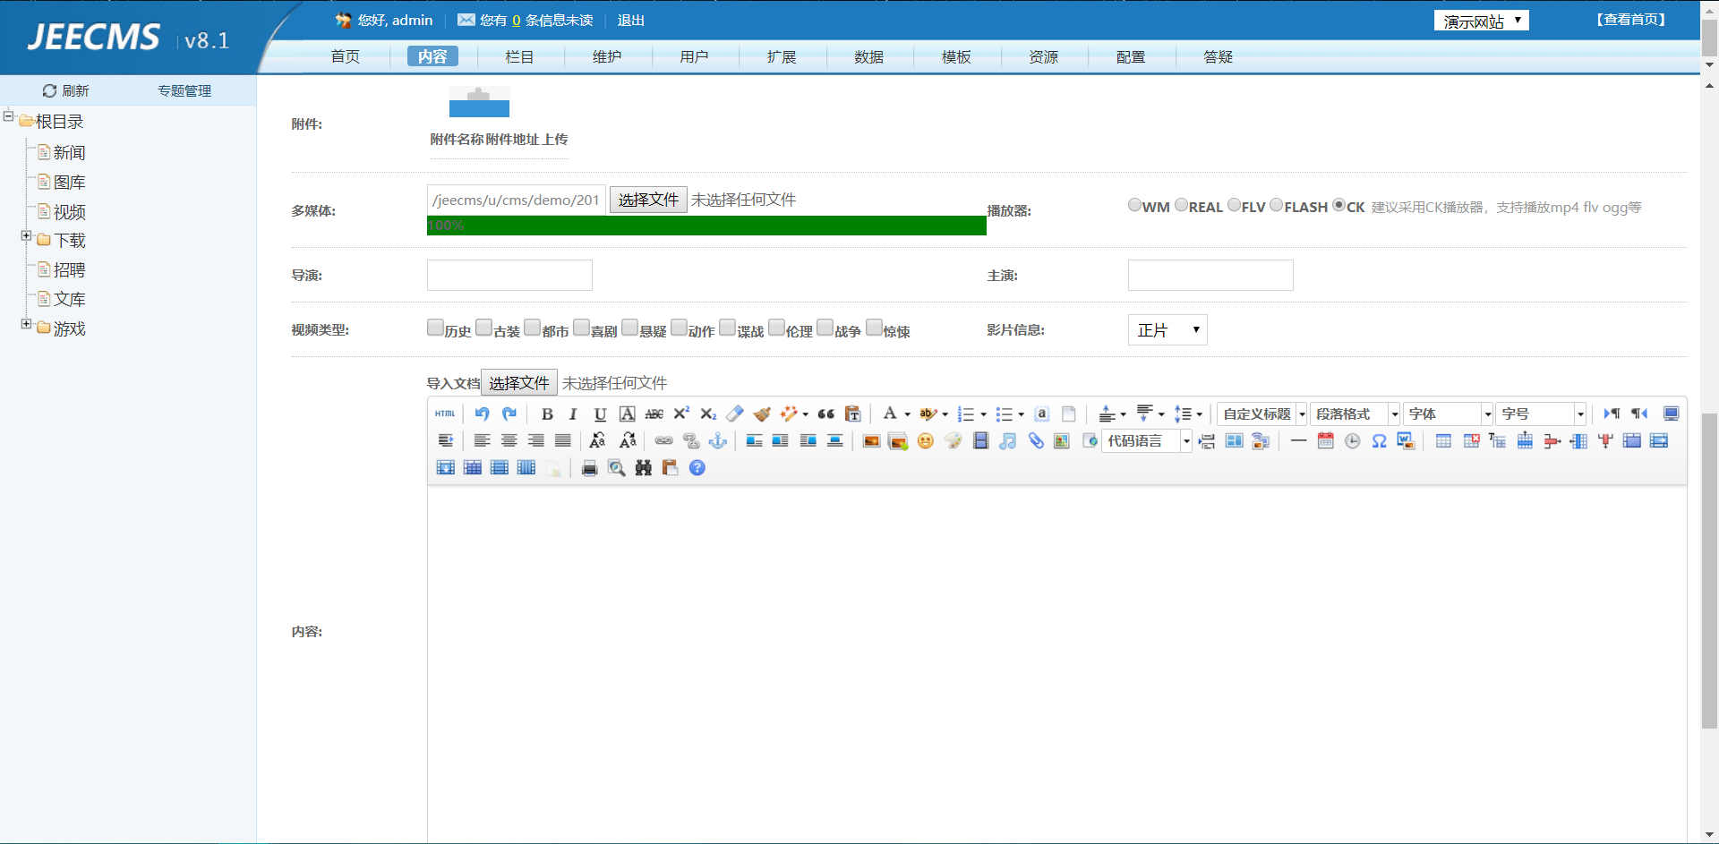Click the 退出 logout link
The width and height of the screenshot is (1719, 844).
(x=630, y=20)
